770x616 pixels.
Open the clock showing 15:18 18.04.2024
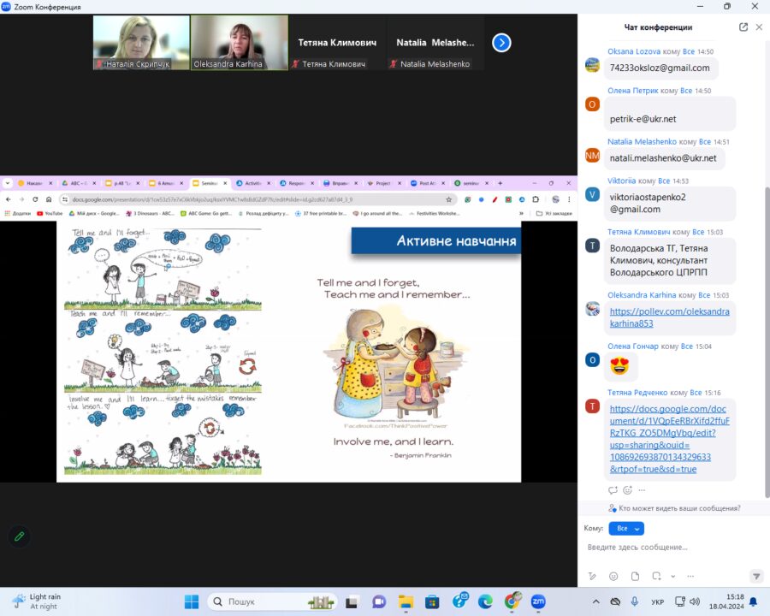click(x=726, y=601)
